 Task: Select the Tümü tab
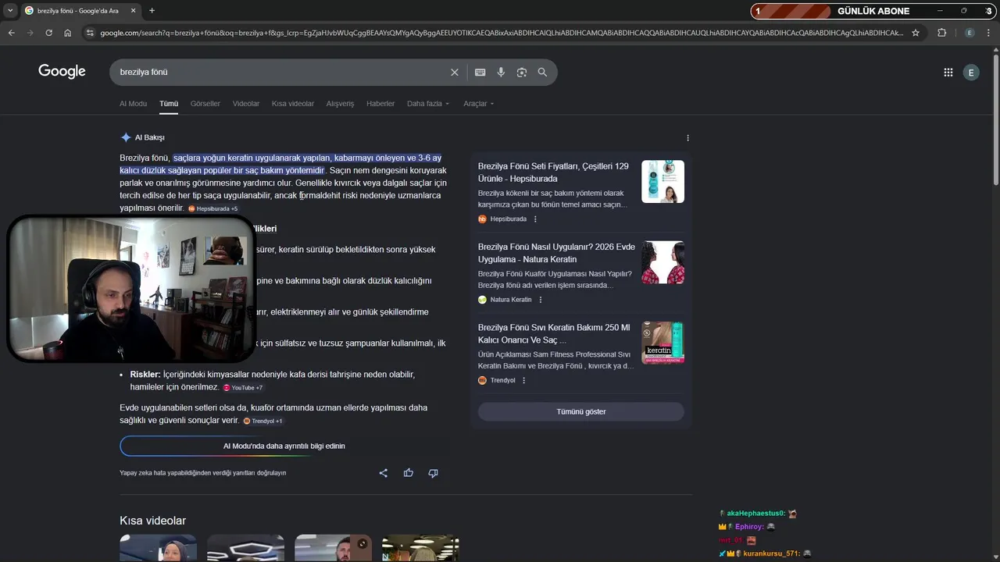[x=169, y=104]
